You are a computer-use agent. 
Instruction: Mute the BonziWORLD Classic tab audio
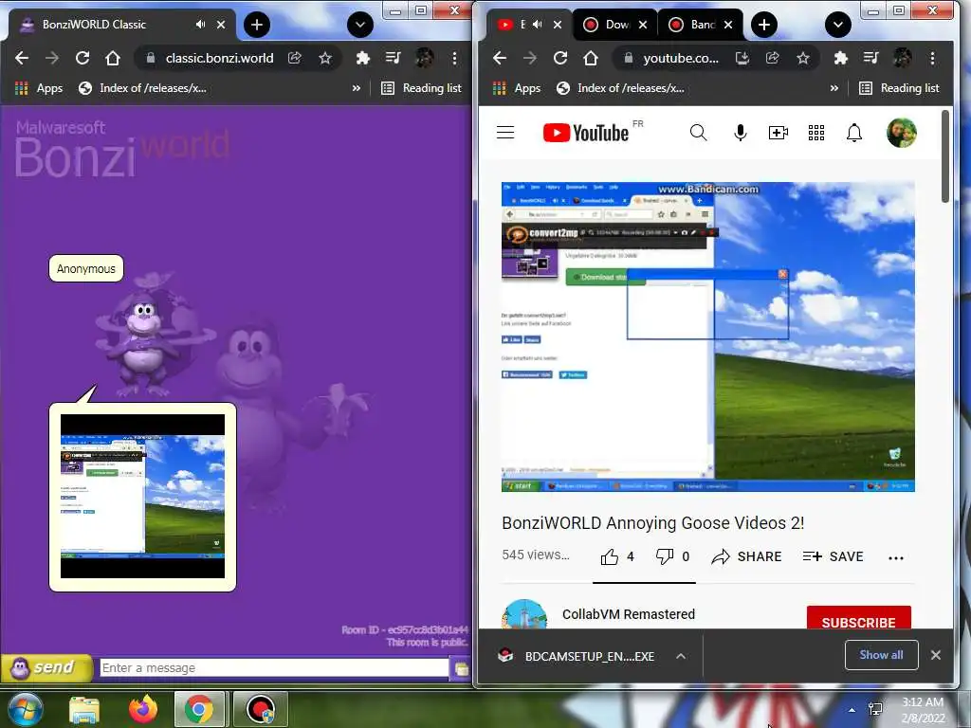pyautogui.click(x=200, y=25)
